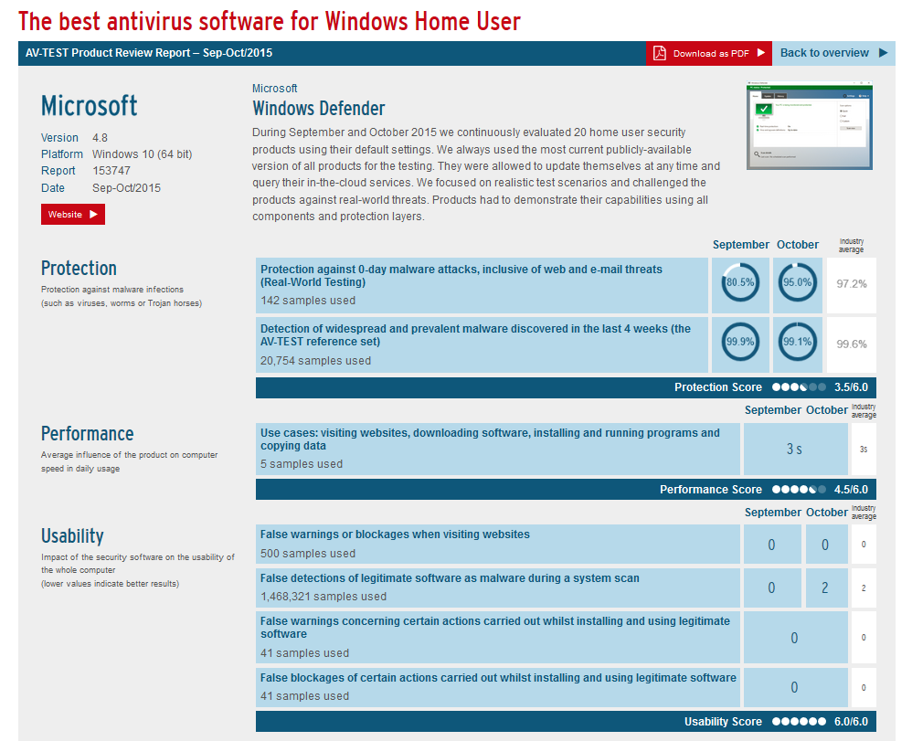Click the 3.5/6.0 protection score value
The height and width of the screenshot is (741, 912).
tap(851, 387)
